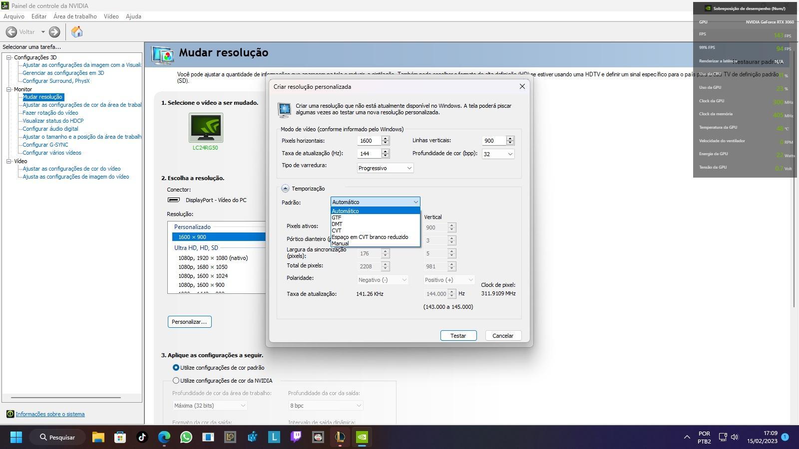This screenshot has height=449, width=799.
Task: Open WhatsApp from taskbar
Action: (x=186, y=438)
